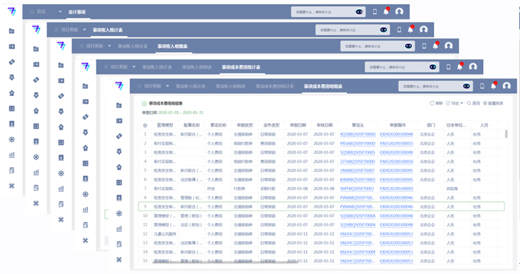Open the 导出 export dropdown
The width and height of the screenshot is (520, 274).
coord(454,103)
